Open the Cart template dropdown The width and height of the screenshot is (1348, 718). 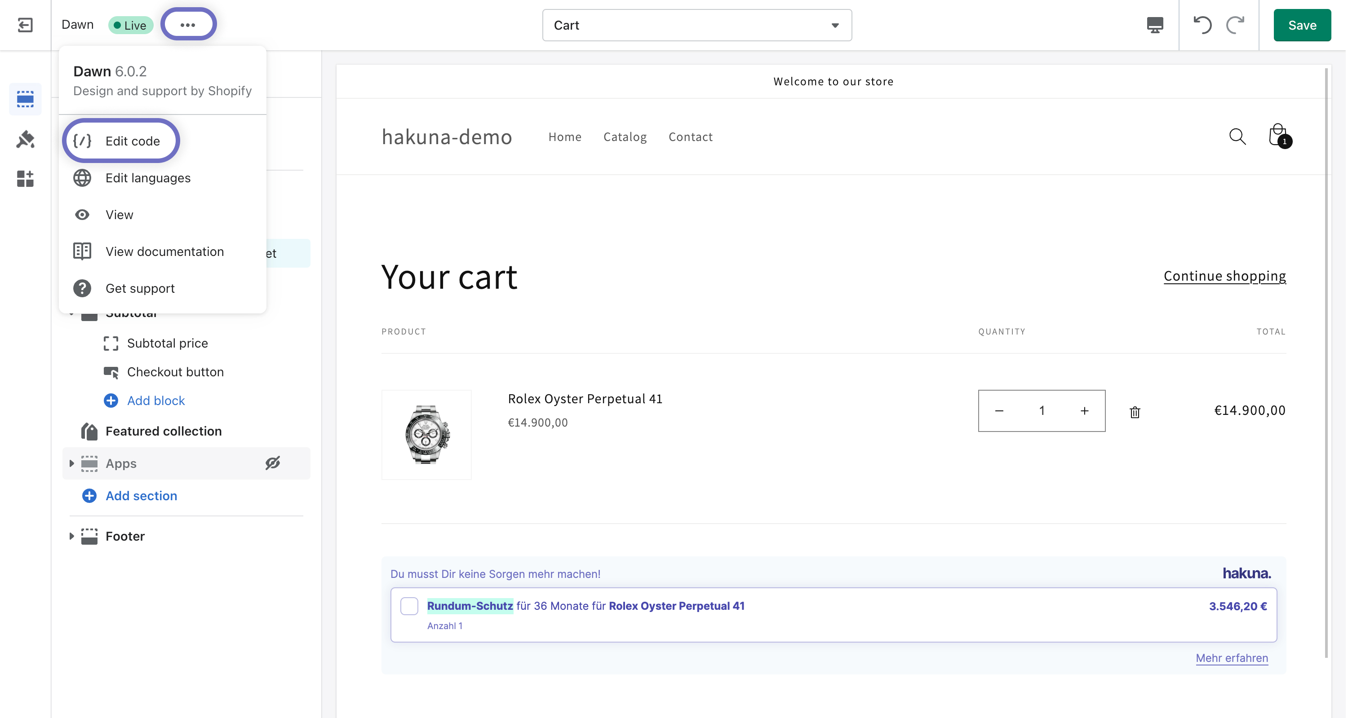696,25
